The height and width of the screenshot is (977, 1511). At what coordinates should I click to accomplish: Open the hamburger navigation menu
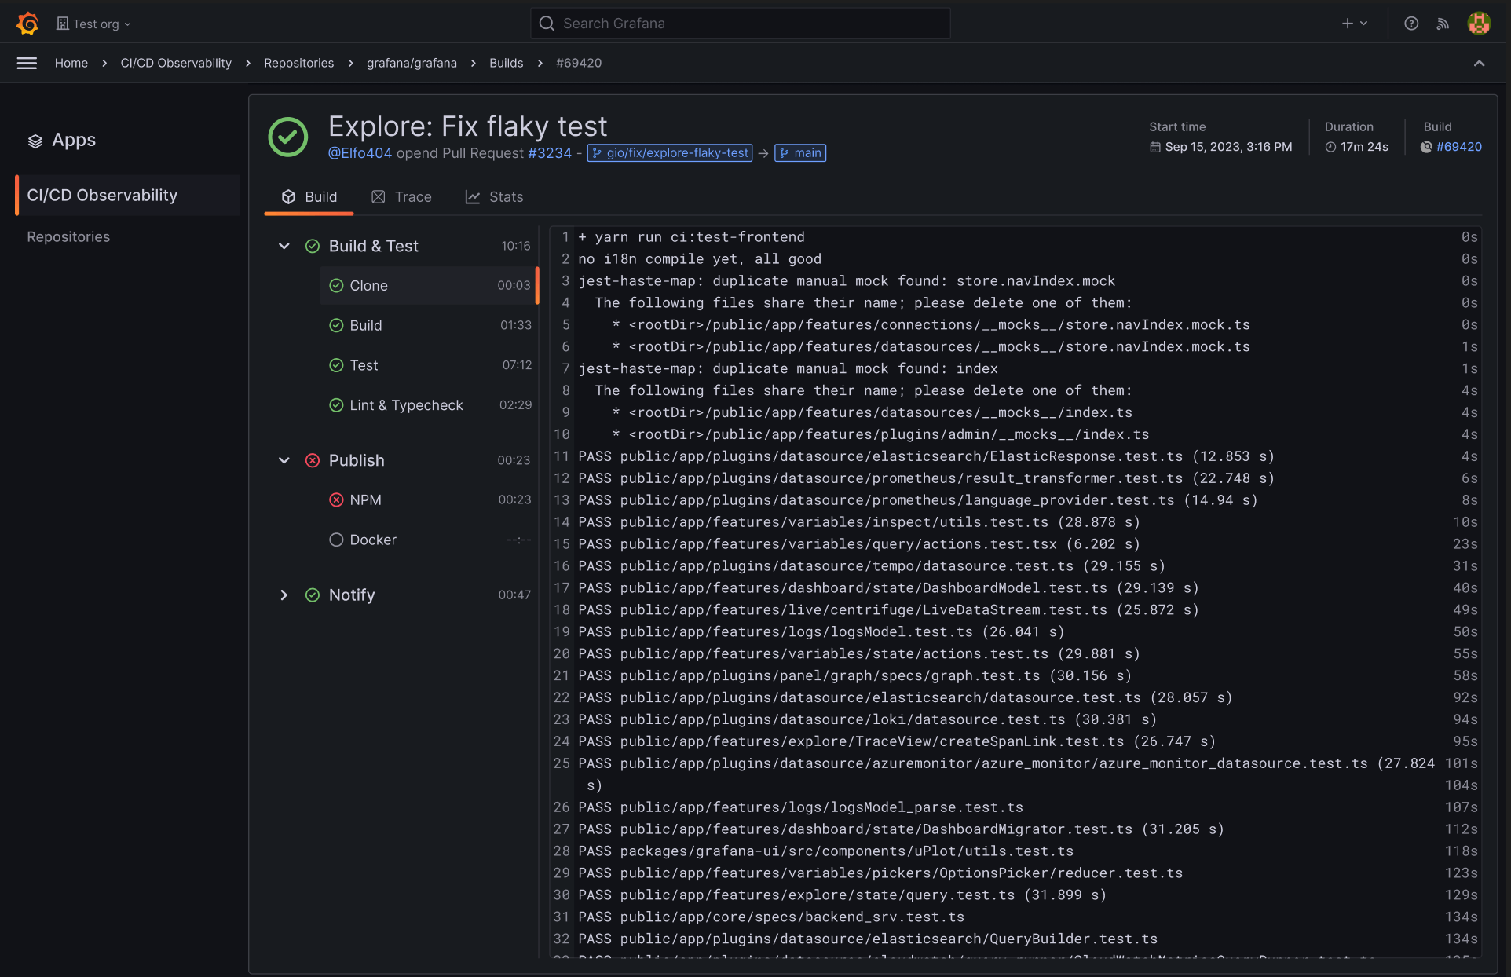(x=26, y=63)
